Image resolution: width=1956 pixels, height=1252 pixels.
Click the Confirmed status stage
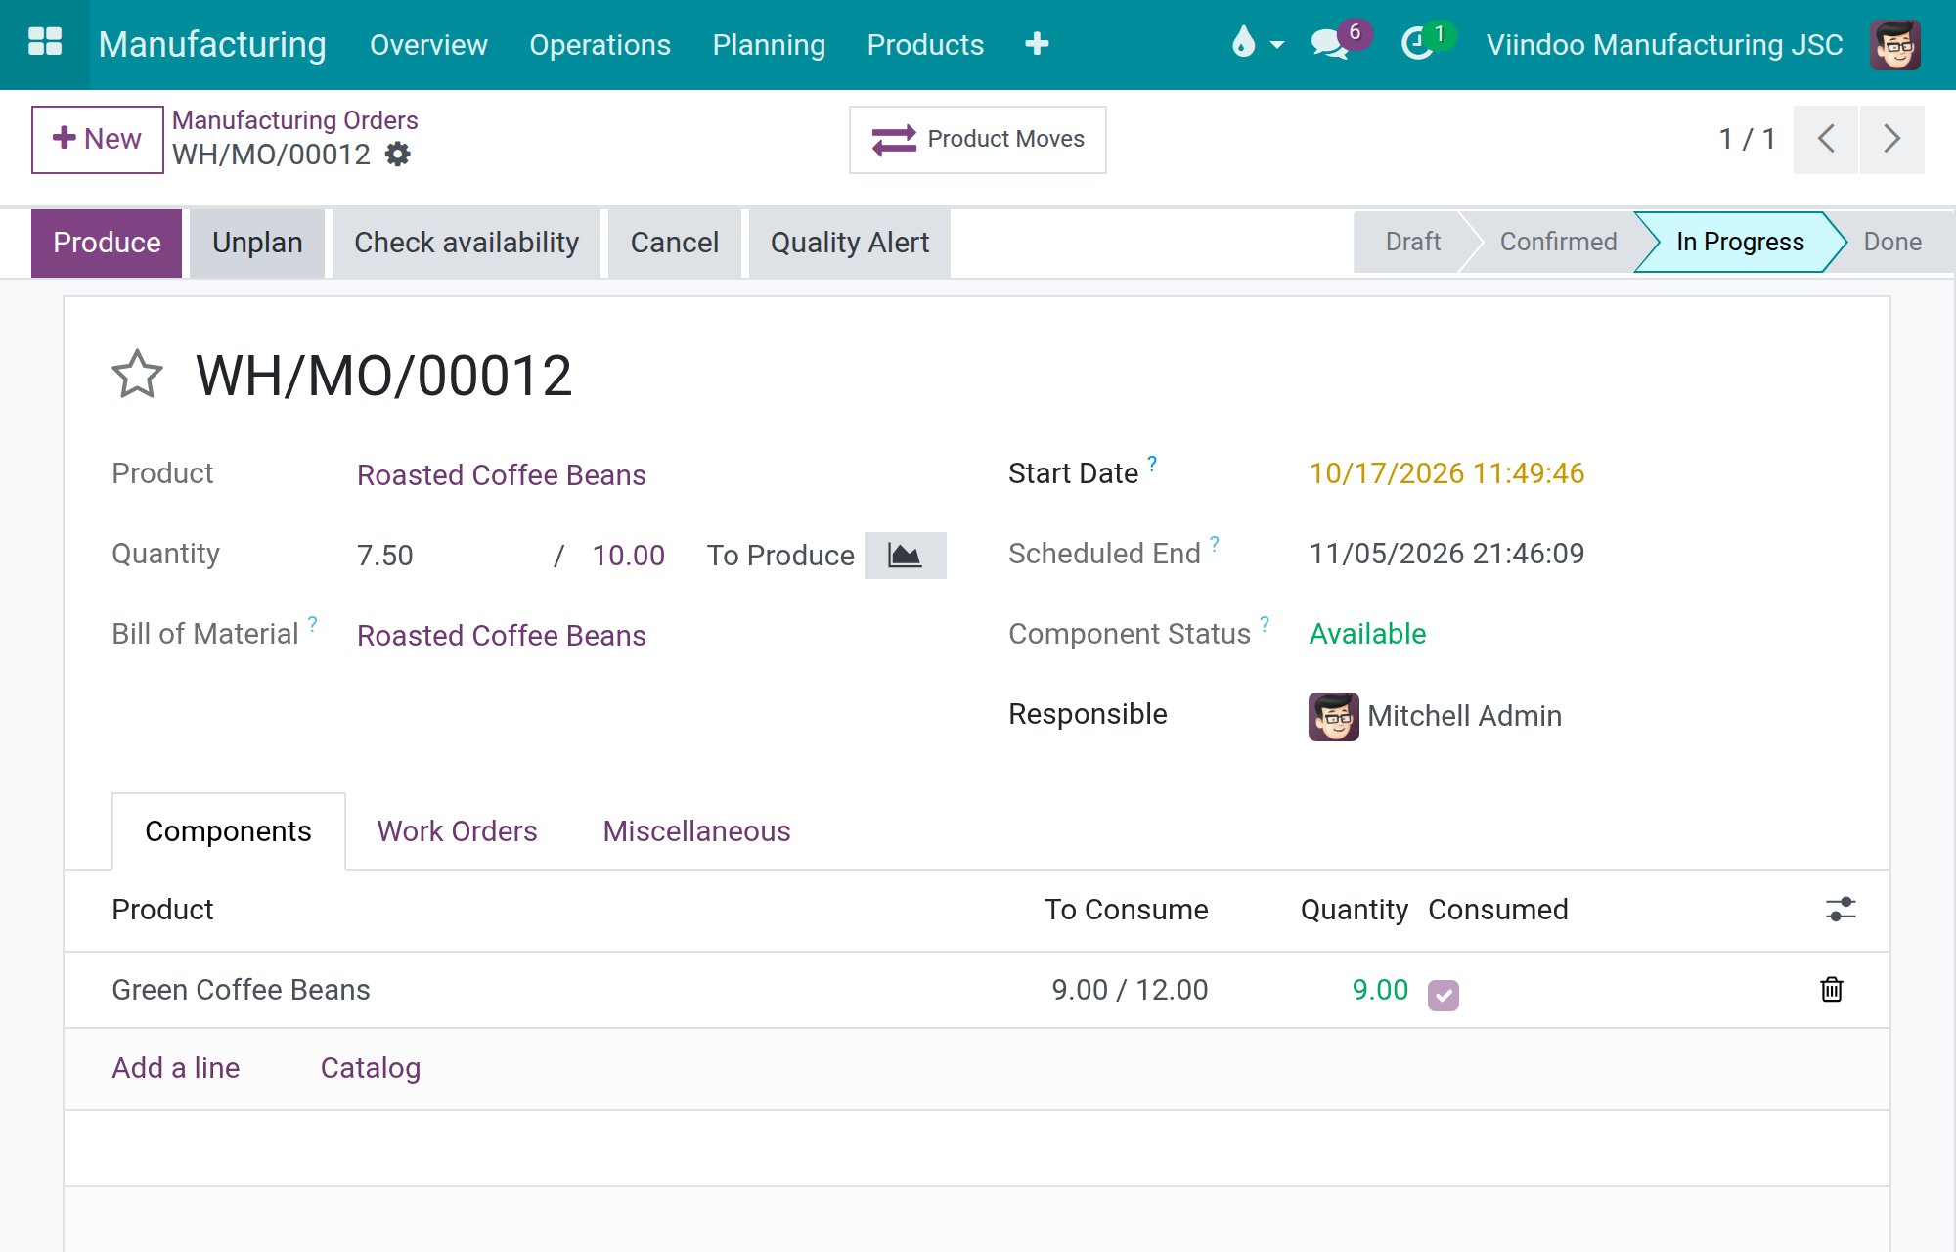pyautogui.click(x=1558, y=242)
